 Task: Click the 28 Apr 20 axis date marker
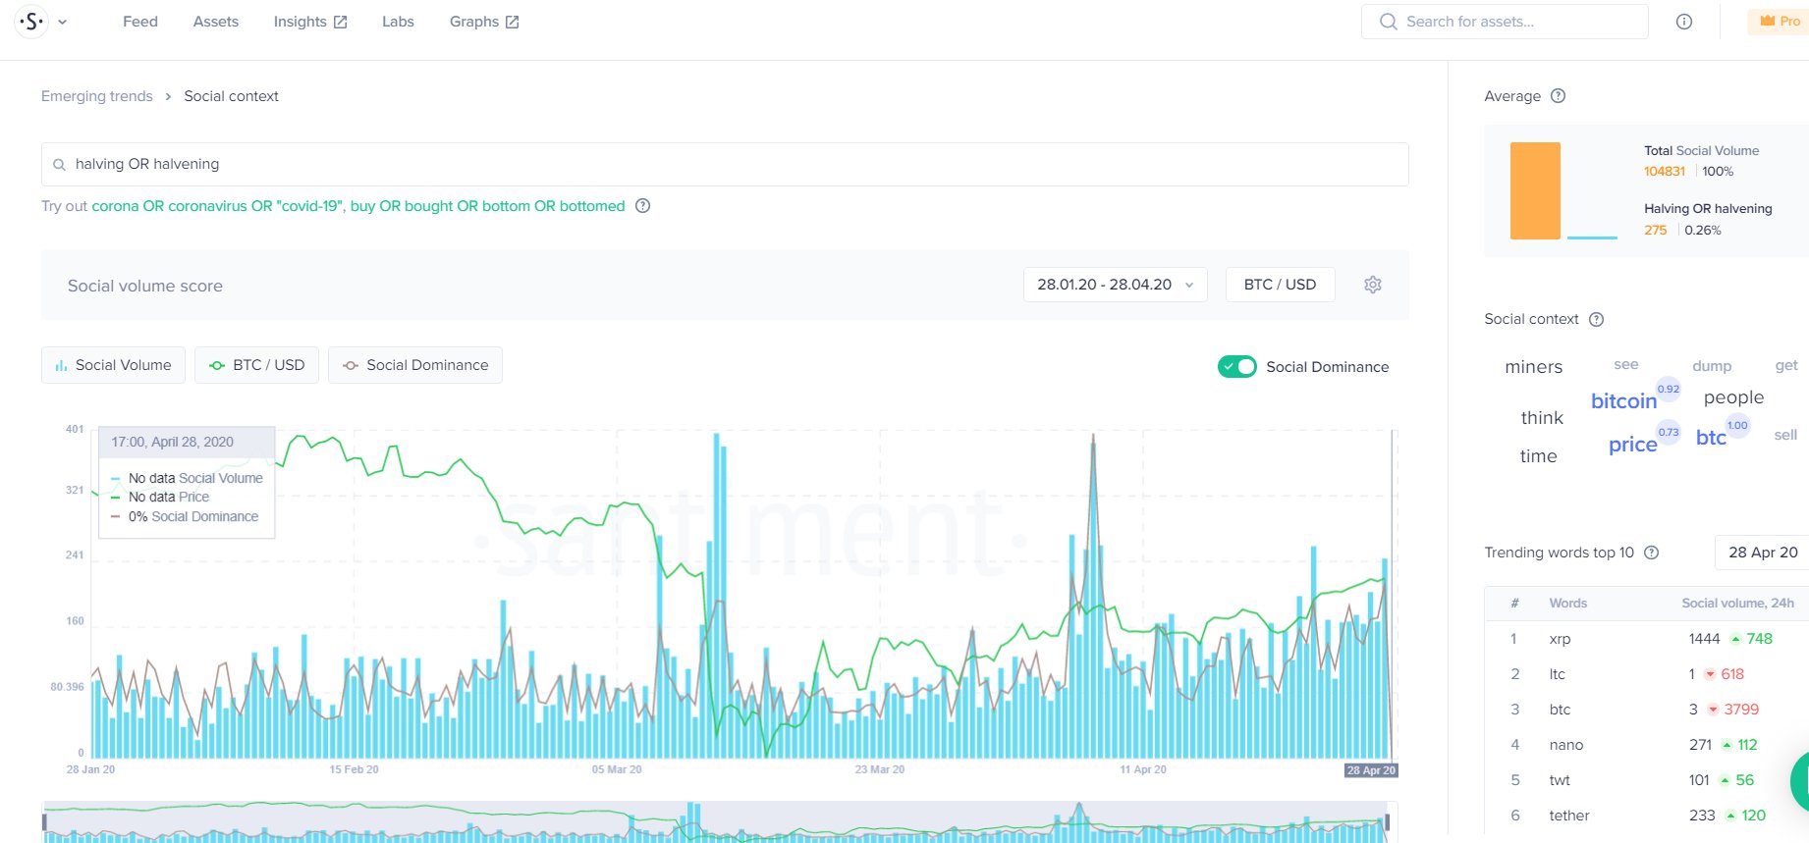(x=1371, y=770)
